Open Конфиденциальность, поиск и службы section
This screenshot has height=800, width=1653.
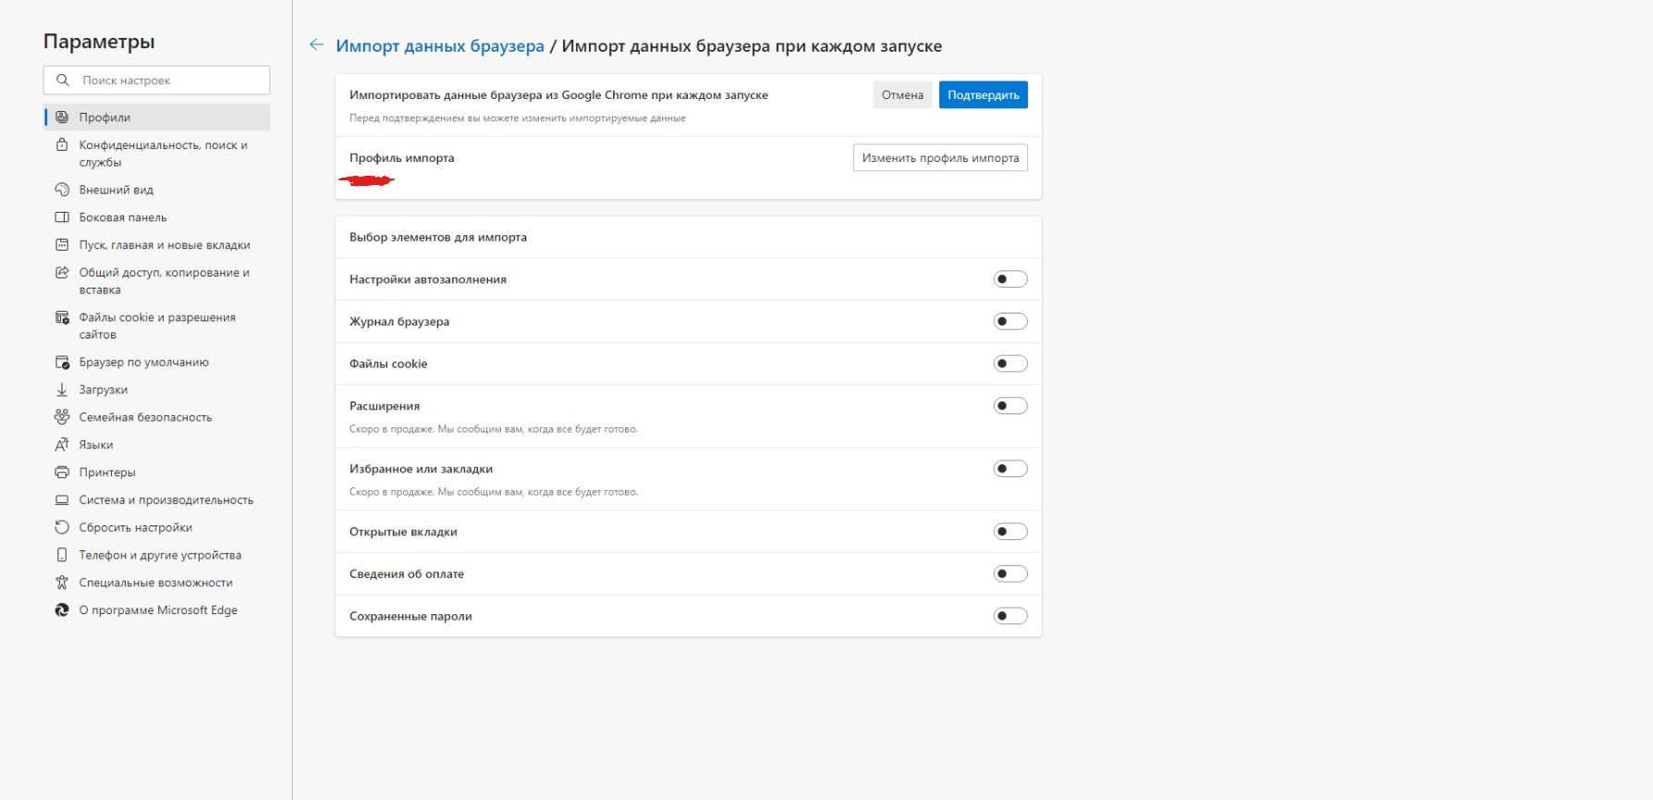click(157, 154)
